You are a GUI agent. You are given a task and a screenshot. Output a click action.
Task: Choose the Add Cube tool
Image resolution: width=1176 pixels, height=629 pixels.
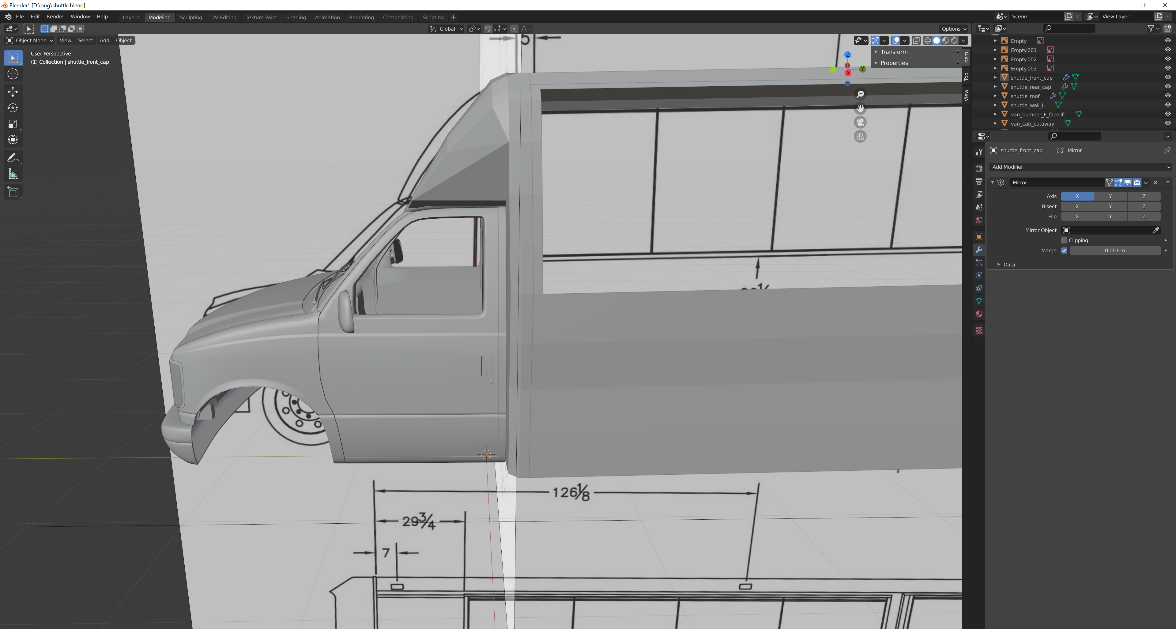(x=13, y=192)
